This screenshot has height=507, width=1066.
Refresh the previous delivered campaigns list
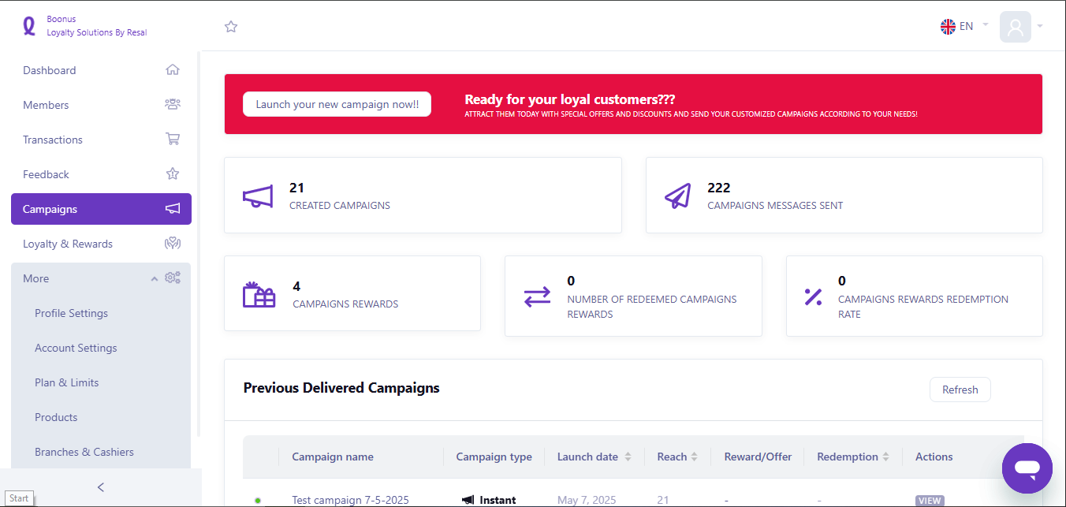[960, 390]
